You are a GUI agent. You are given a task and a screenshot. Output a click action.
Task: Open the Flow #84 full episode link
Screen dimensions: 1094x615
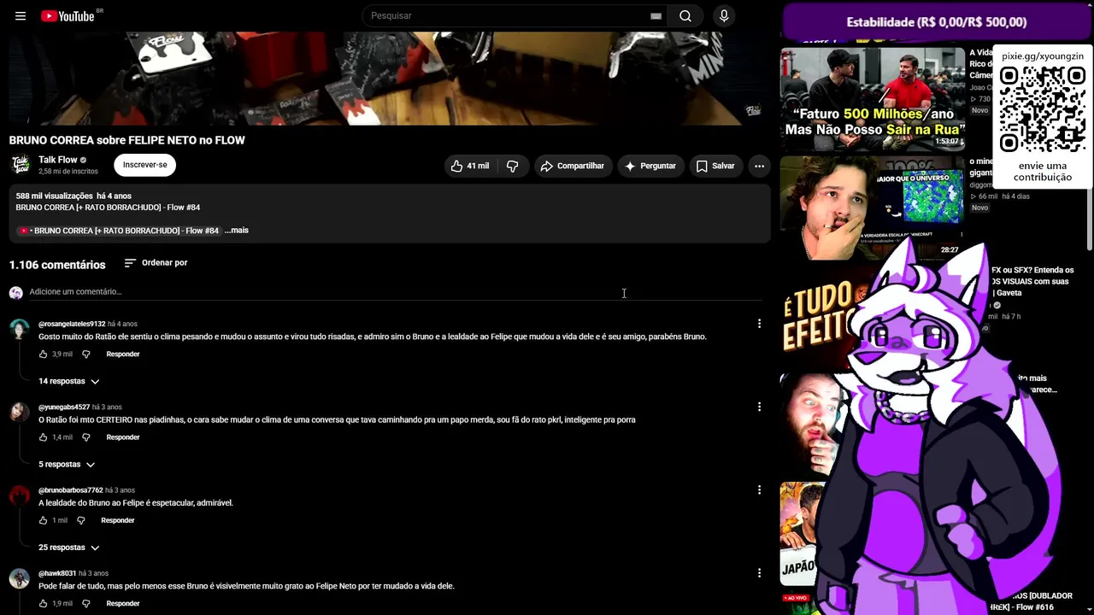tap(118, 231)
